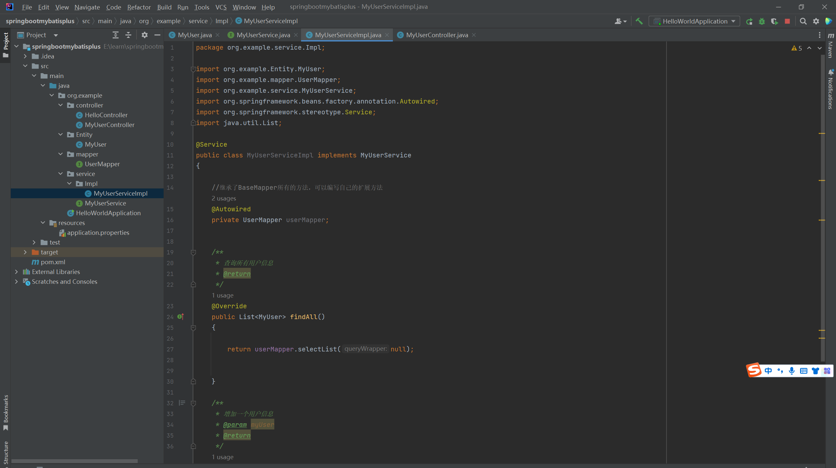Expand the target folder
Screen dimensions: 836x468
[x=25, y=252]
